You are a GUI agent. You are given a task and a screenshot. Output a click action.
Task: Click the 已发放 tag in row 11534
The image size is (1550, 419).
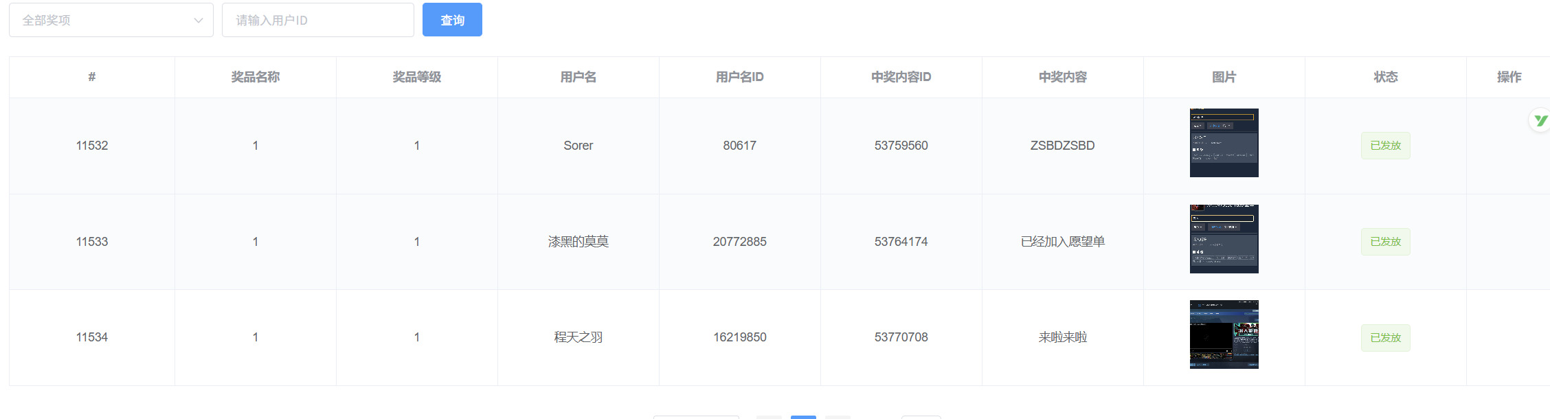(1385, 338)
